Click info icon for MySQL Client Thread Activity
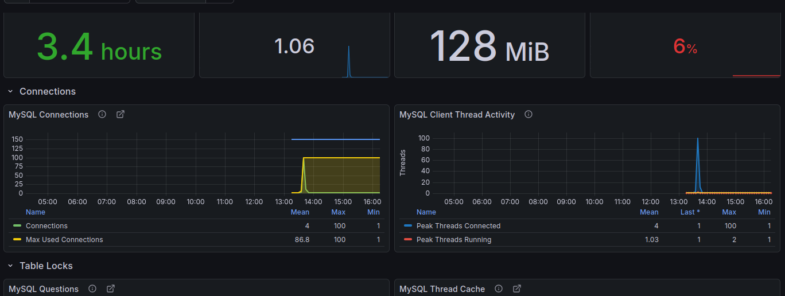The width and height of the screenshot is (785, 296). tap(528, 114)
